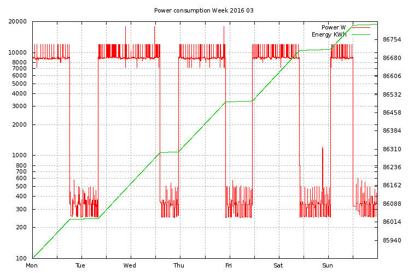
Task: Click the 'Mon' x-axis label
Action: 32,265
